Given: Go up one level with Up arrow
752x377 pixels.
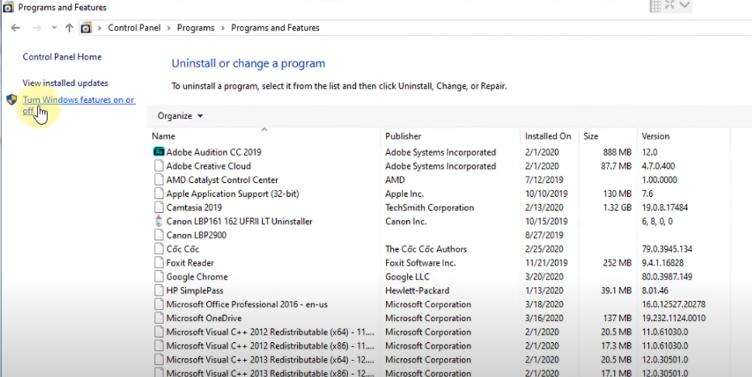Looking at the screenshot, I should coord(69,28).
